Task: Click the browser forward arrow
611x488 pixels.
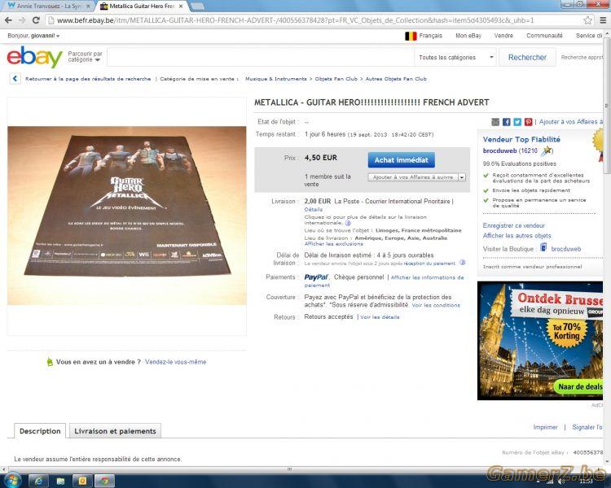Action: coord(22,20)
